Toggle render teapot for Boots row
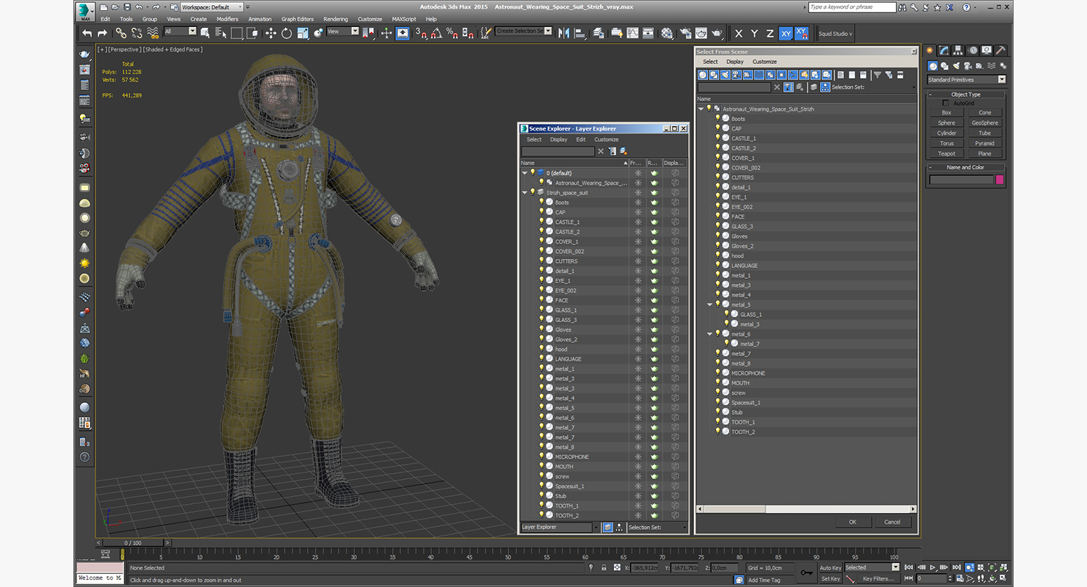 (x=654, y=203)
